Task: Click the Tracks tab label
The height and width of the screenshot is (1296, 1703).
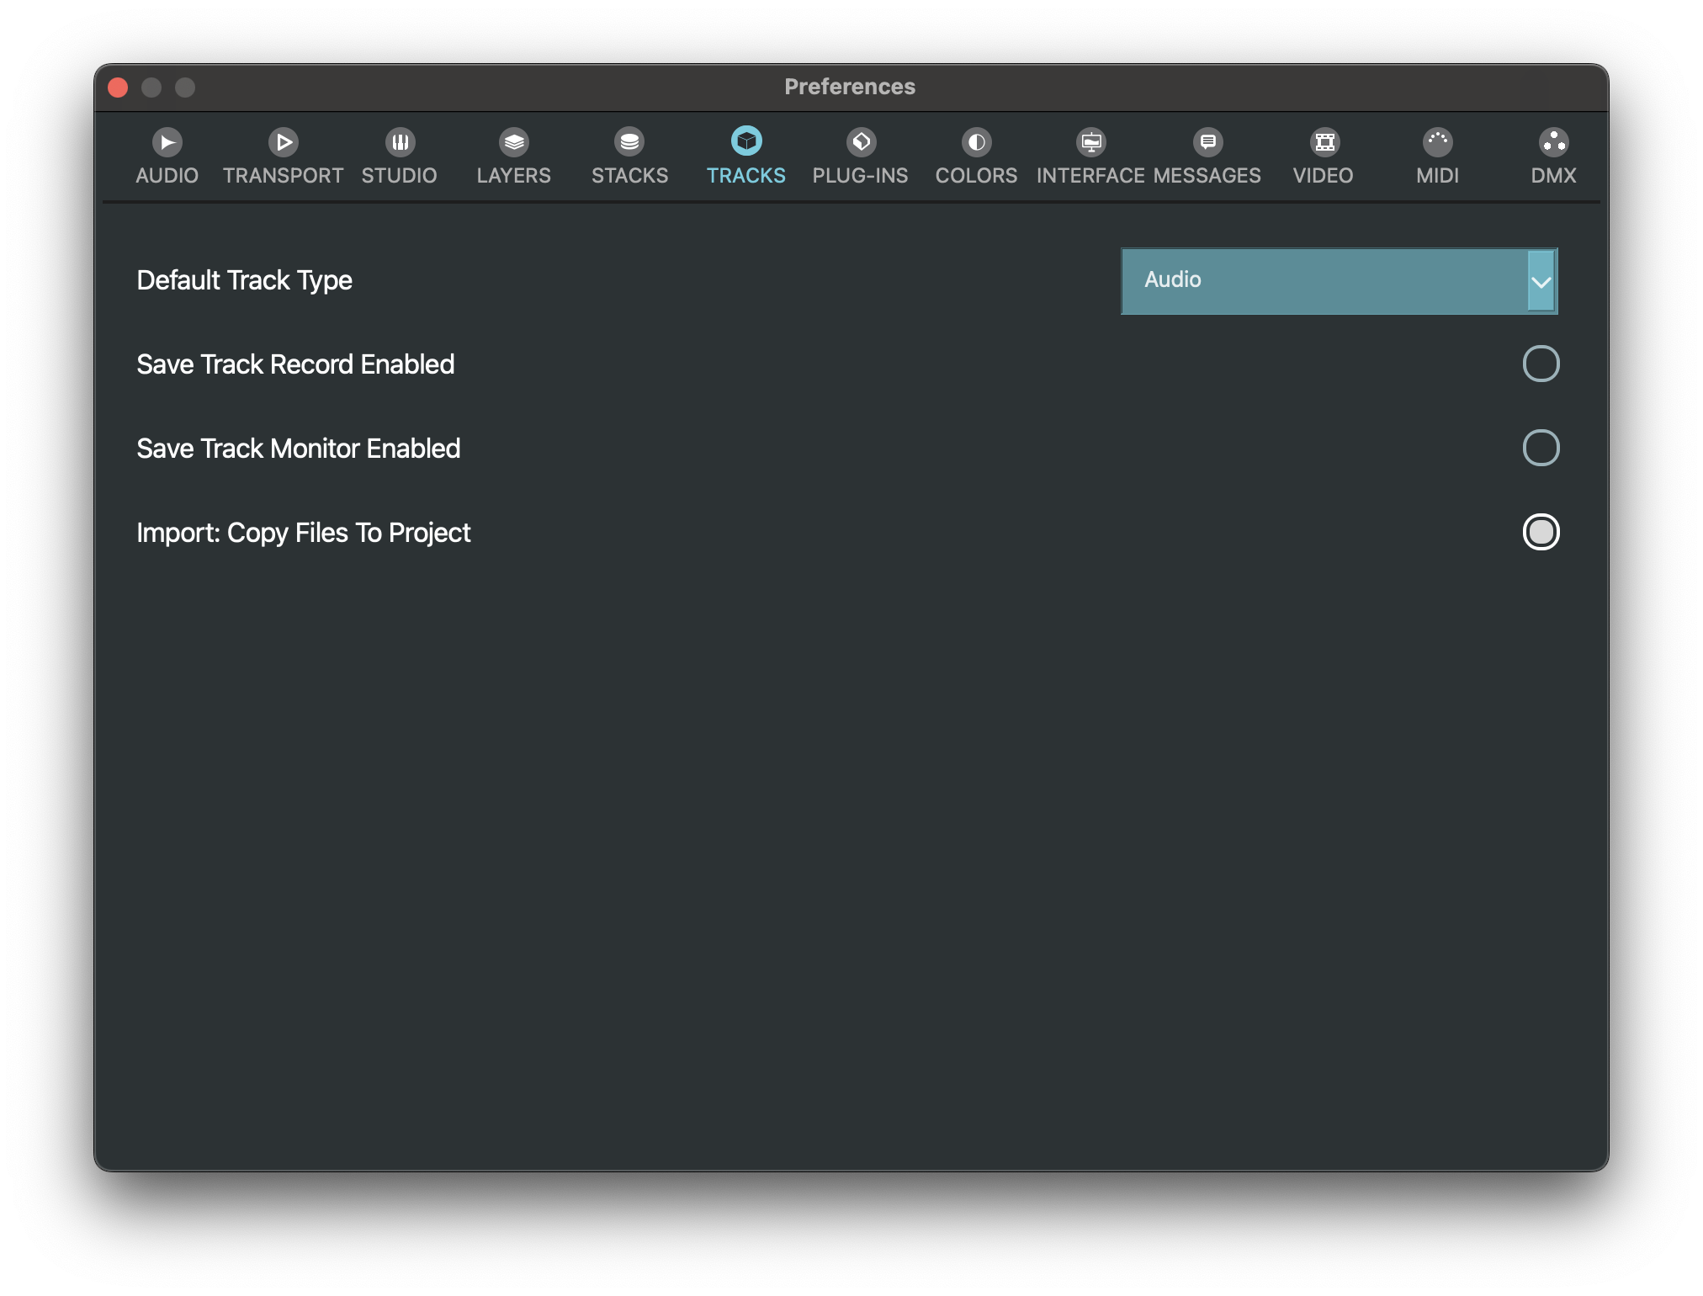Action: tap(745, 176)
